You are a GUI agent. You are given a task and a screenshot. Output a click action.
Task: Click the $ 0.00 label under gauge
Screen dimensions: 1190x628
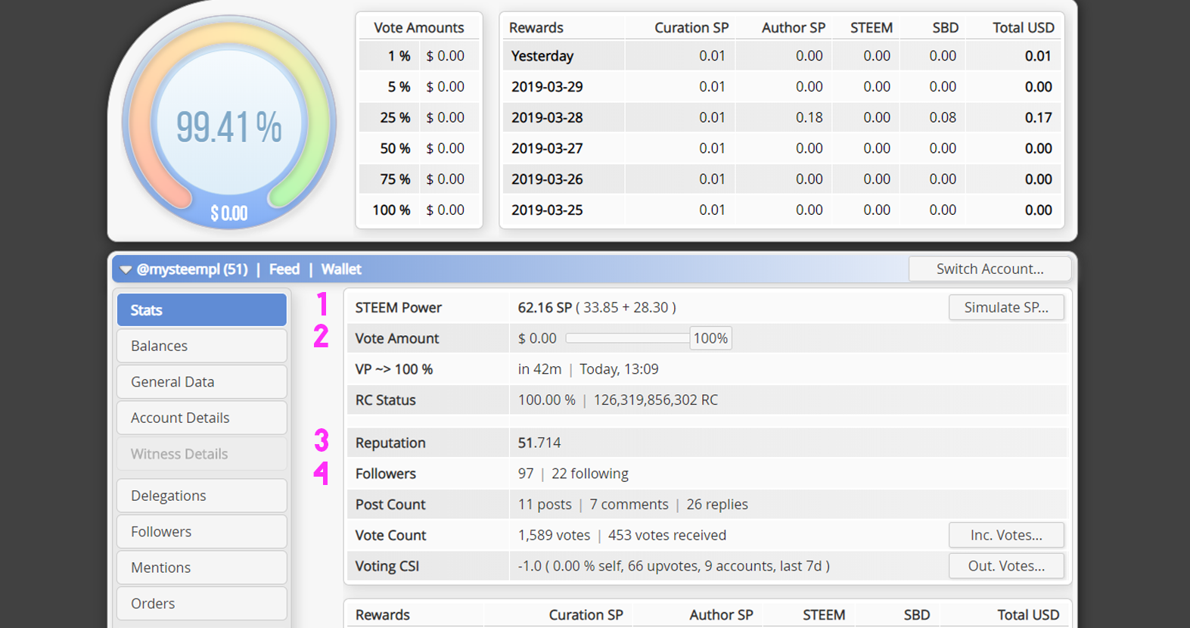click(229, 214)
